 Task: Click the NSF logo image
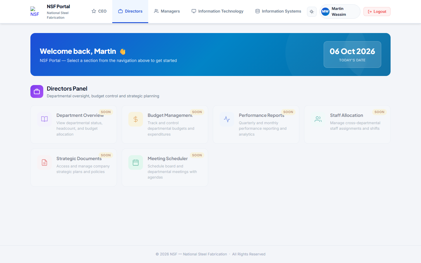click(x=35, y=11)
